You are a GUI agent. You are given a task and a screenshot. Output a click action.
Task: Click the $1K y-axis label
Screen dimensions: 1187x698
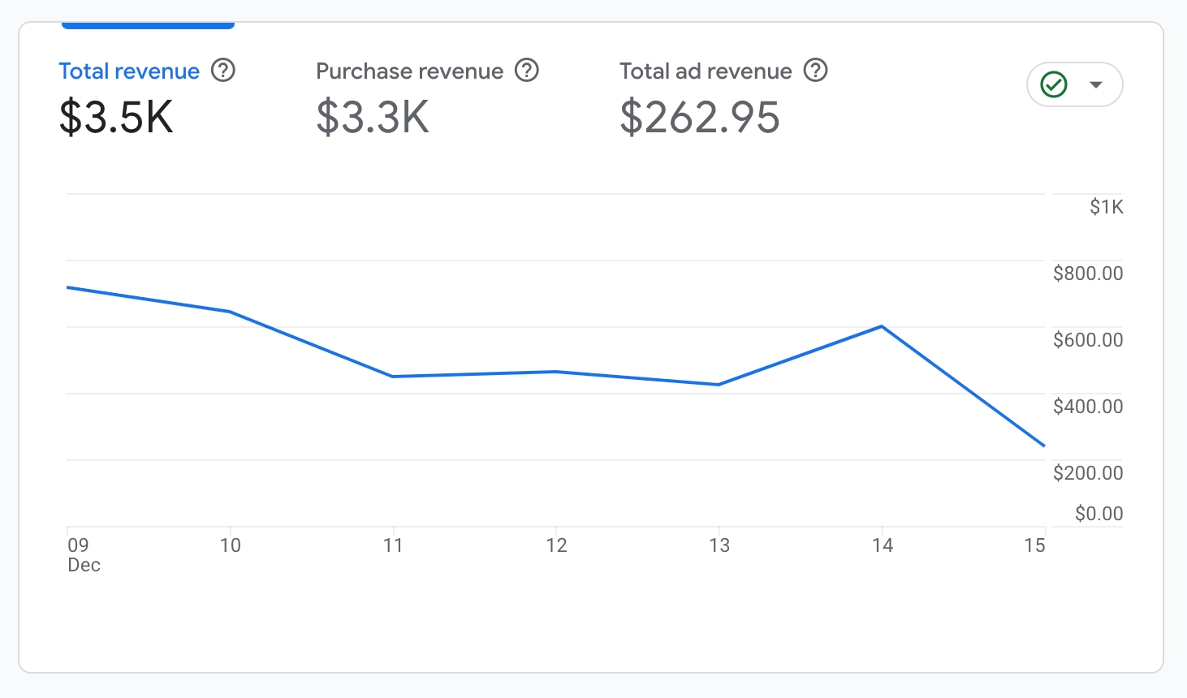1106,207
